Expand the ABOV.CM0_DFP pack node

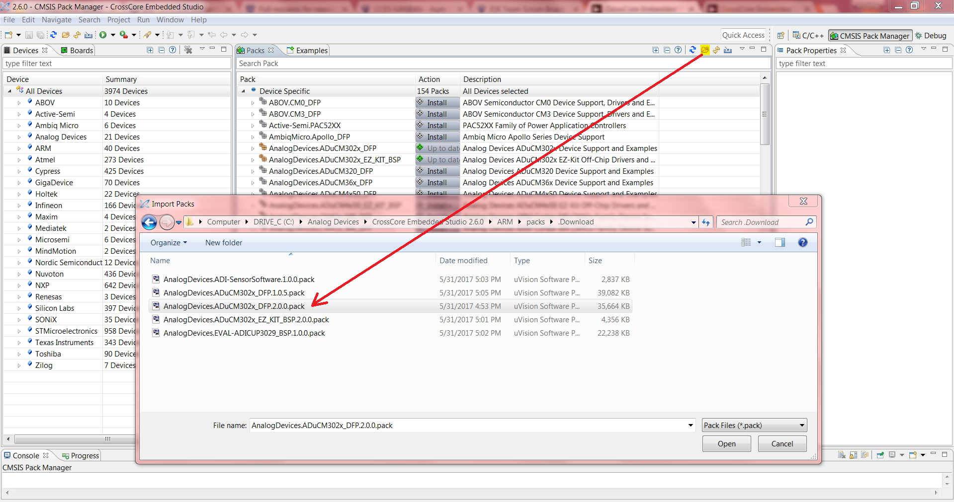click(253, 103)
